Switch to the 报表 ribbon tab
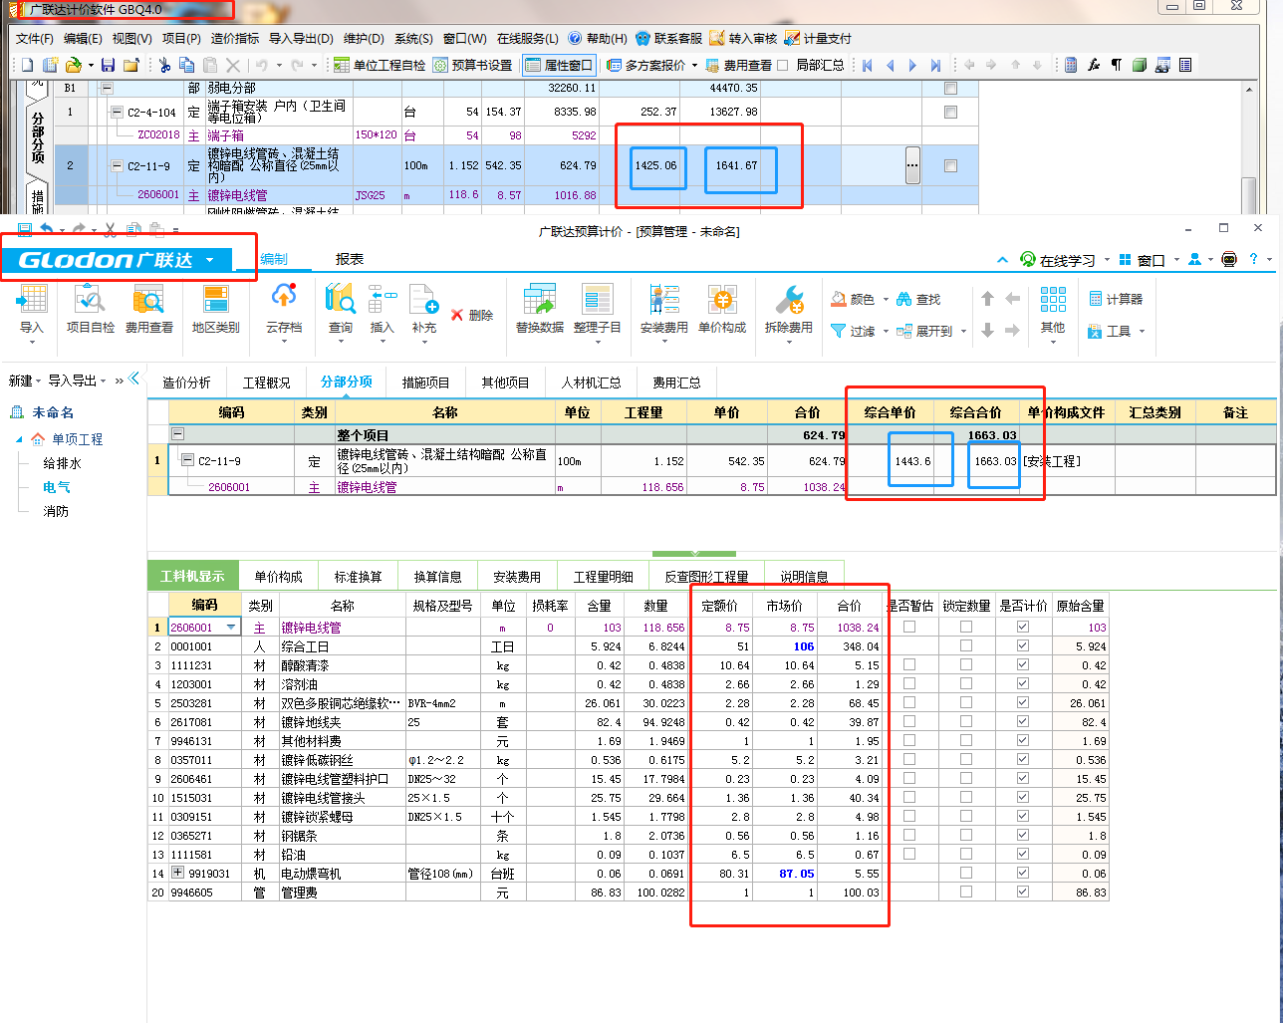The height and width of the screenshot is (1023, 1283). pyautogui.click(x=350, y=259)
